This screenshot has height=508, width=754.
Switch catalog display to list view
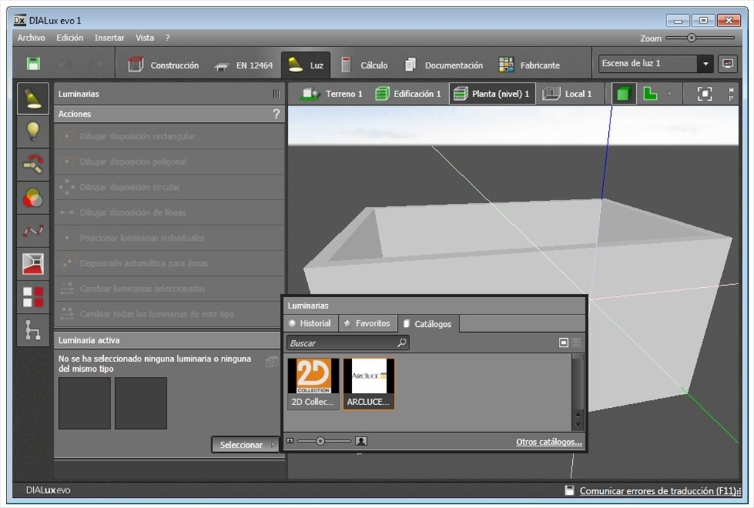tap(576, 342)
